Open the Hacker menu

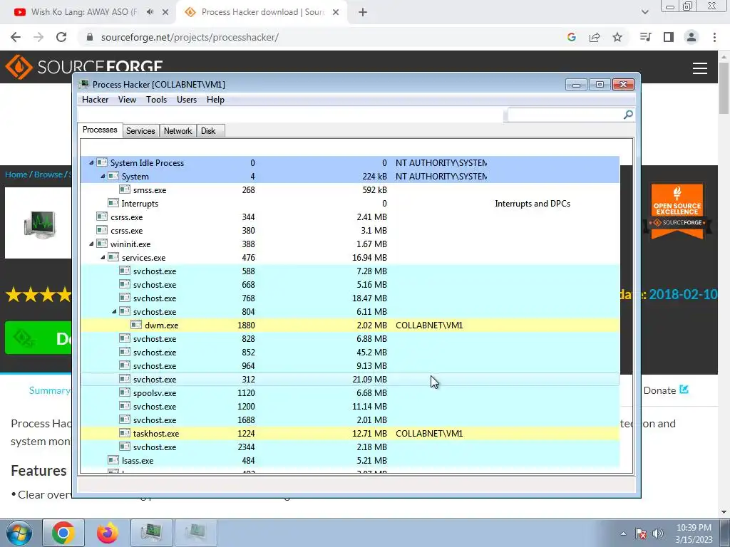tap(95, 100)
